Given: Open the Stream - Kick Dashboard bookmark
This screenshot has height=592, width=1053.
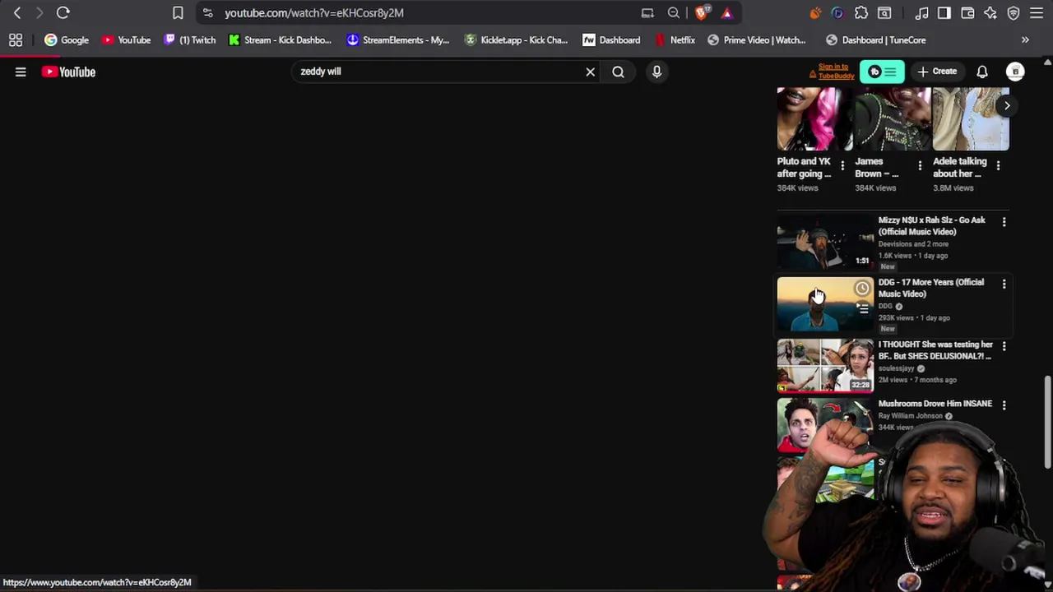Looking at the screenshot, I should click(x=281, y=39).
